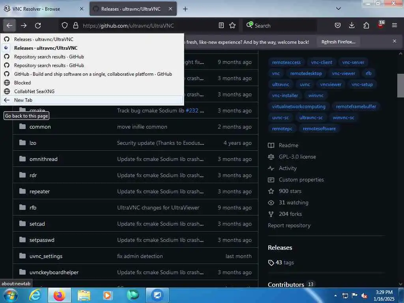This screenshot has width=404, height=303.
Task: Open the Pocket save icon
Action: 338,26
